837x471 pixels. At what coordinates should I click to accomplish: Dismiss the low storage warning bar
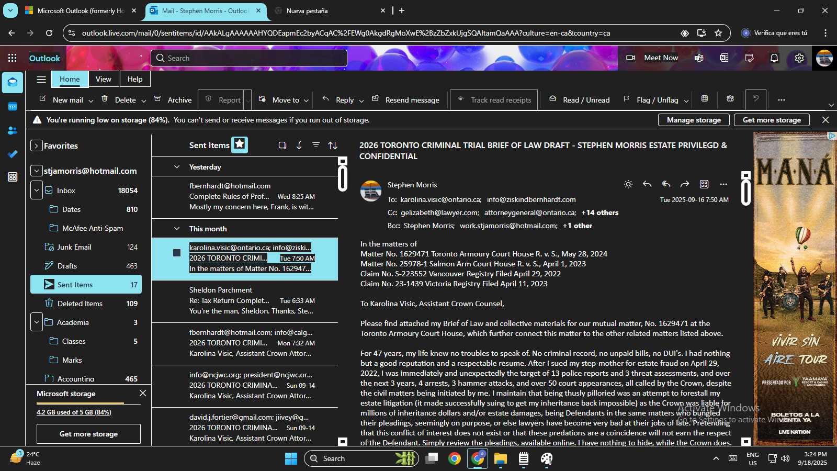coord(825,120)
